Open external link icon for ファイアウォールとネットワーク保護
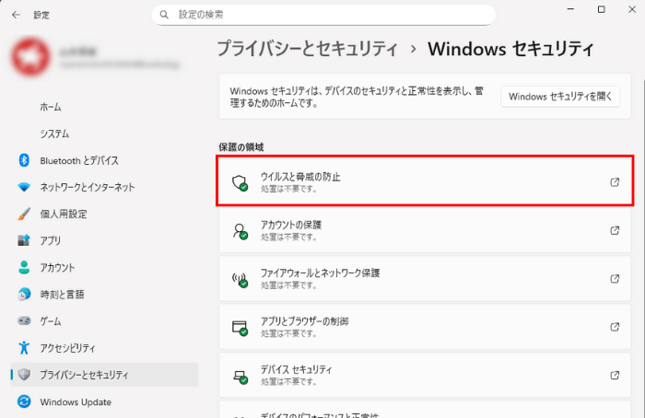 [615, 279]
